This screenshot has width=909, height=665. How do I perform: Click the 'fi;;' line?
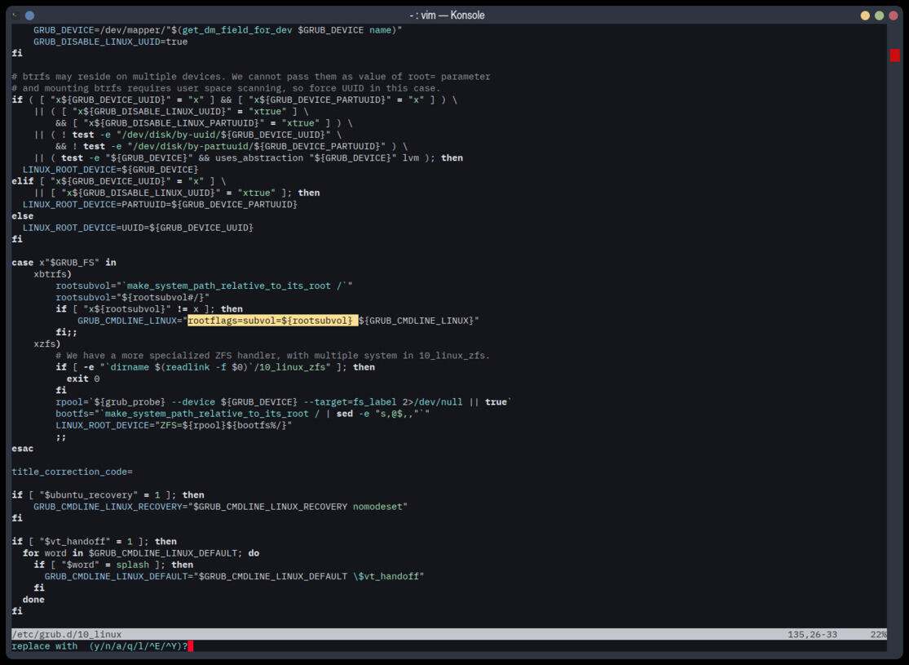(x=67, y=332)
